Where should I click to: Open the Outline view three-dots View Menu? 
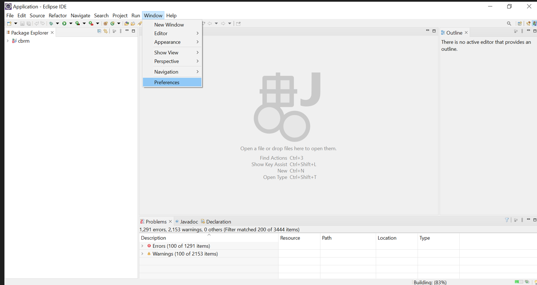(522, 31)
